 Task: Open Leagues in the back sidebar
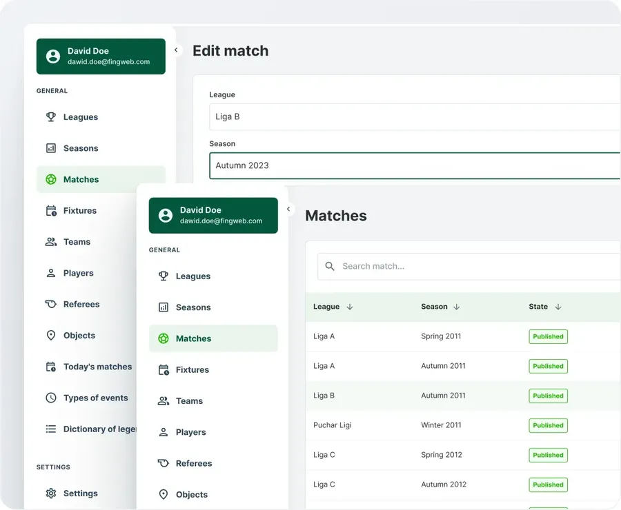[x=81, y=117]
